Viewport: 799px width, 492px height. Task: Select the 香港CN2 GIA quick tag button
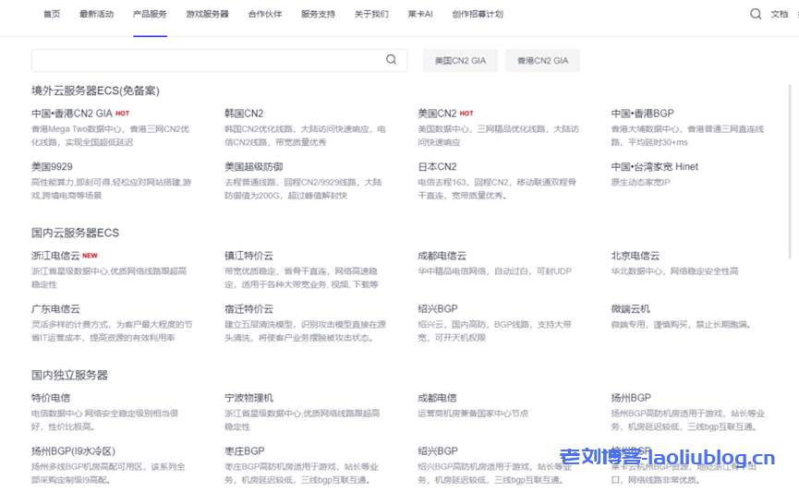coord(542,61)
